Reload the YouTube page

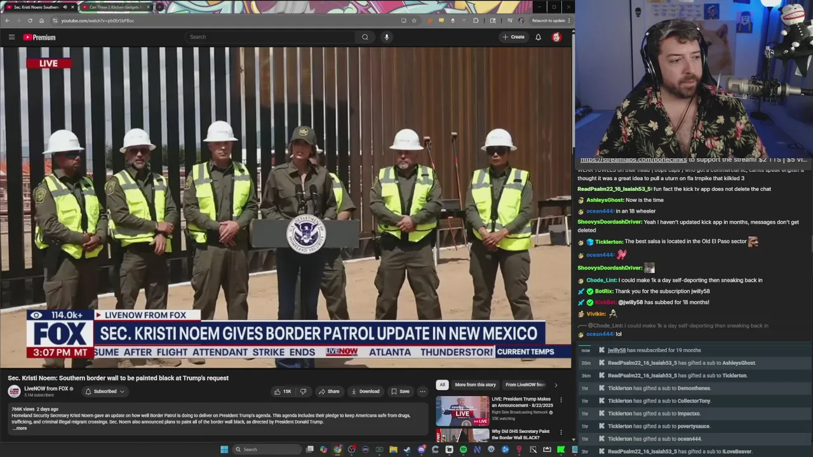click(30, 20)
